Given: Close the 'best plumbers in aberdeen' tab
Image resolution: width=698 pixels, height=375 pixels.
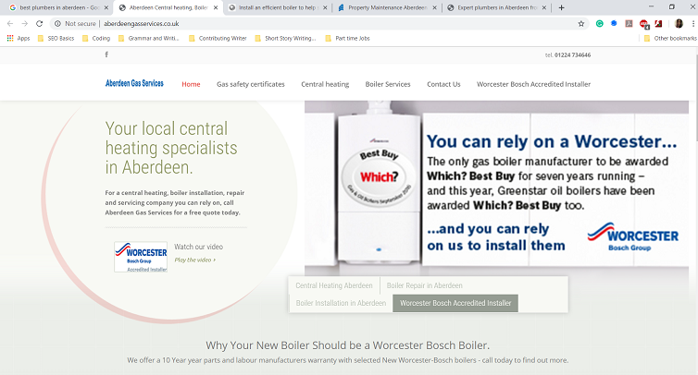Looking at the screenshot, I should (106, 7).
